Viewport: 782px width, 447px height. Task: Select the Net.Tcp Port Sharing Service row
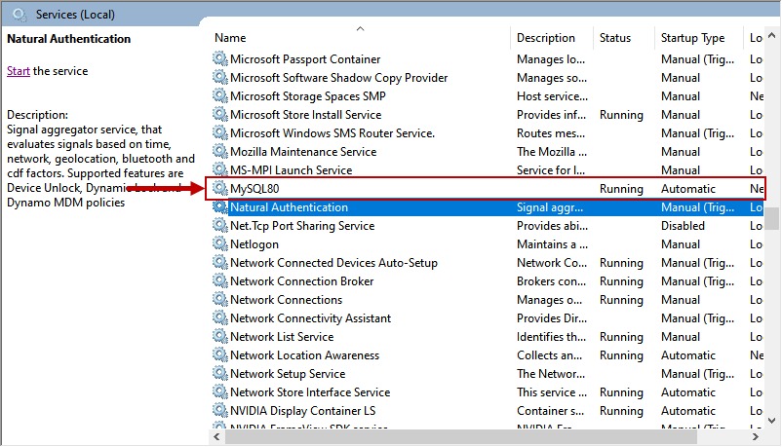(x=302, y=226)
